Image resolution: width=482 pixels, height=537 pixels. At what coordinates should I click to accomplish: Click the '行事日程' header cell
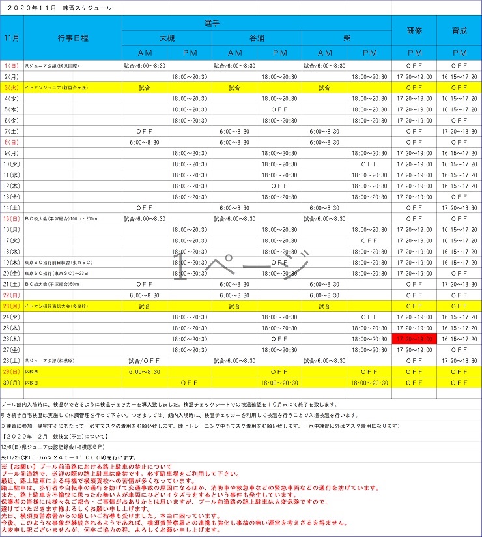(x=73, y=38)
